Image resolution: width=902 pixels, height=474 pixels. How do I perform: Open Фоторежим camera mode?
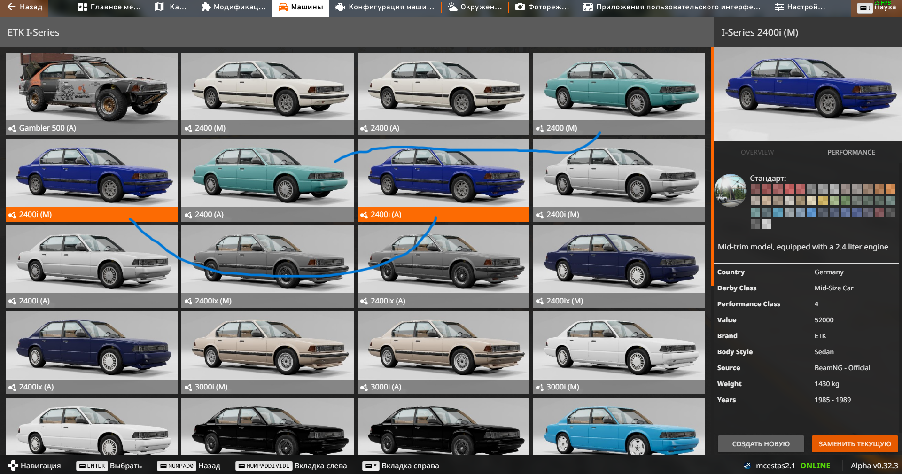(x=542, y=8)
